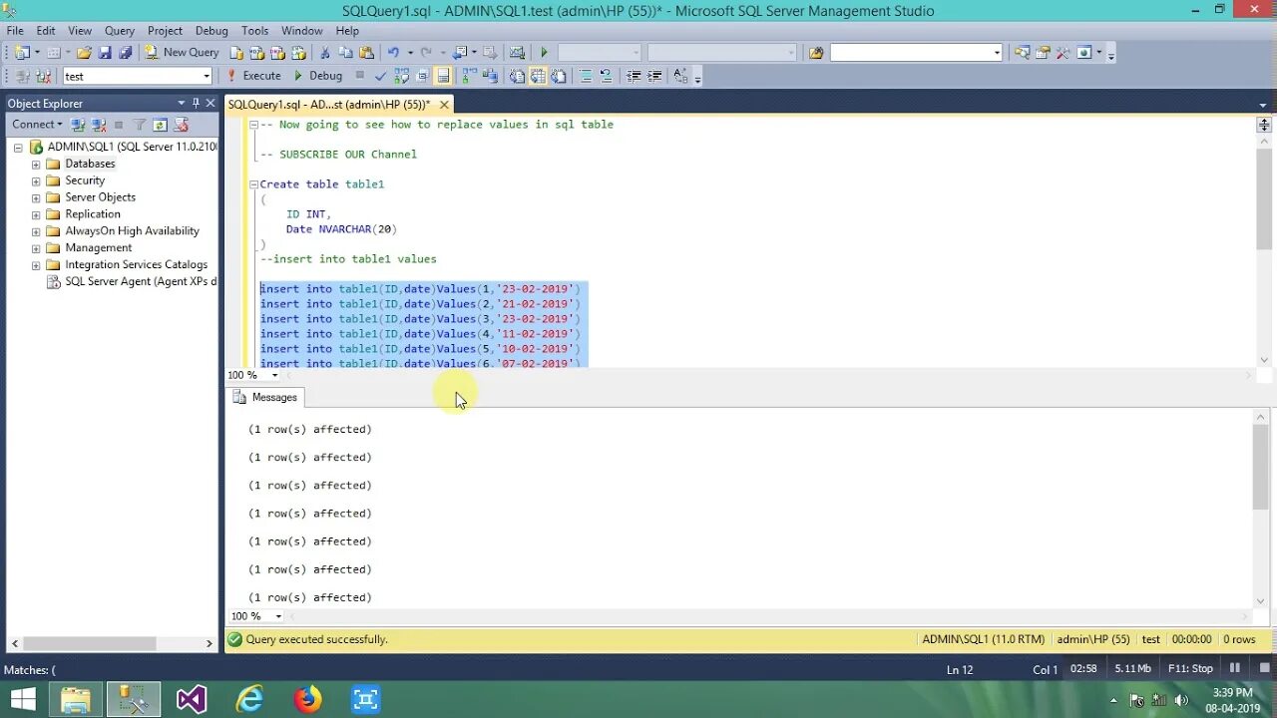Click the Properties Window icon in toolbar
Image resolution: width=1277 pixels, height=718 pixels.
coord(1043,52)
